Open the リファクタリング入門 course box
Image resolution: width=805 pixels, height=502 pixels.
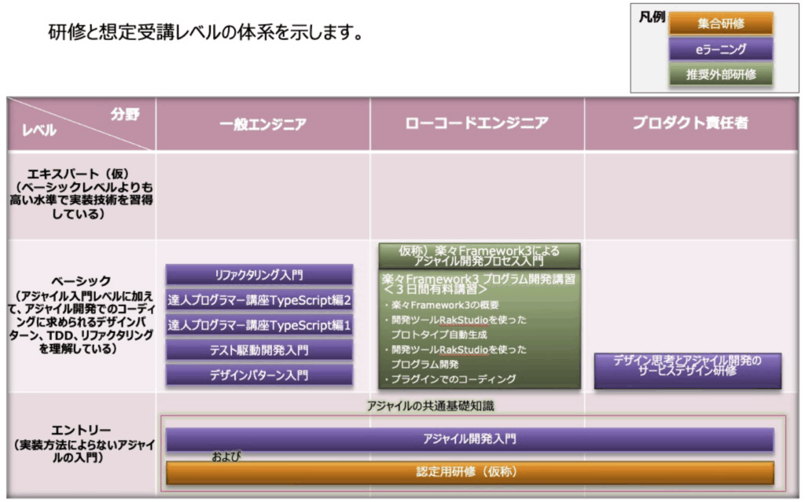point(259,275)
